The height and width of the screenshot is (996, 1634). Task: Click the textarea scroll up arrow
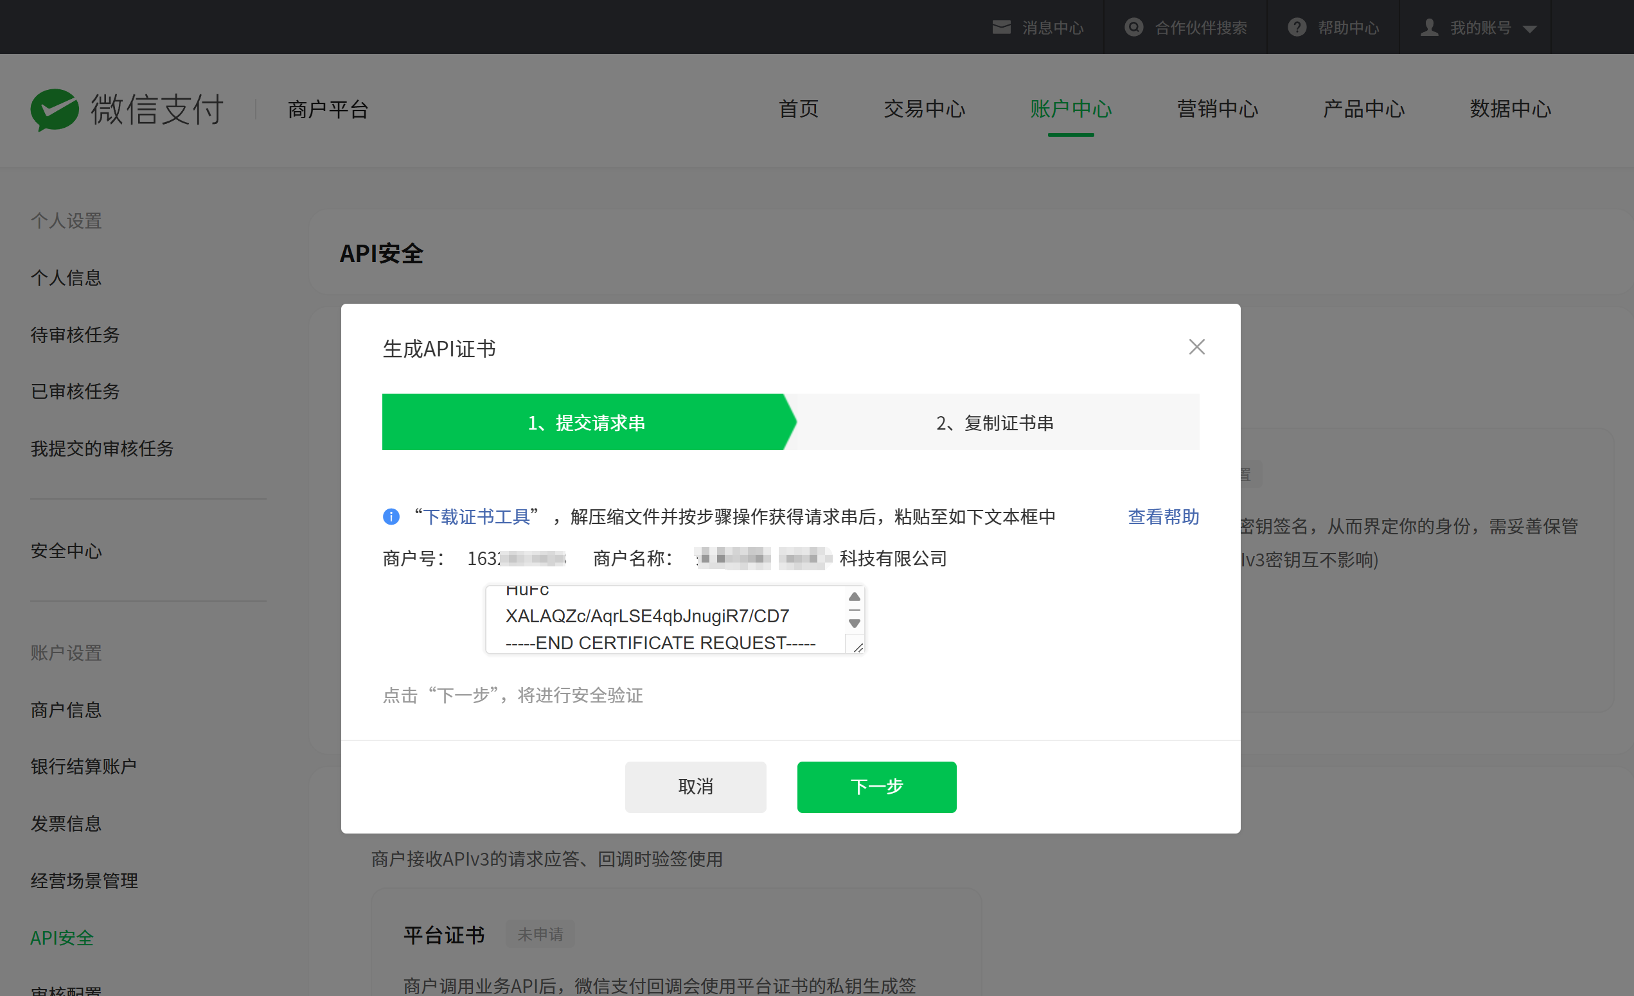coord(854,597)
